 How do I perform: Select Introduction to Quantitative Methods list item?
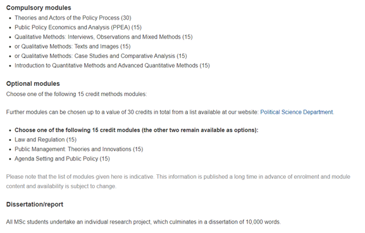pyautogui.click(x=112, y=66)
